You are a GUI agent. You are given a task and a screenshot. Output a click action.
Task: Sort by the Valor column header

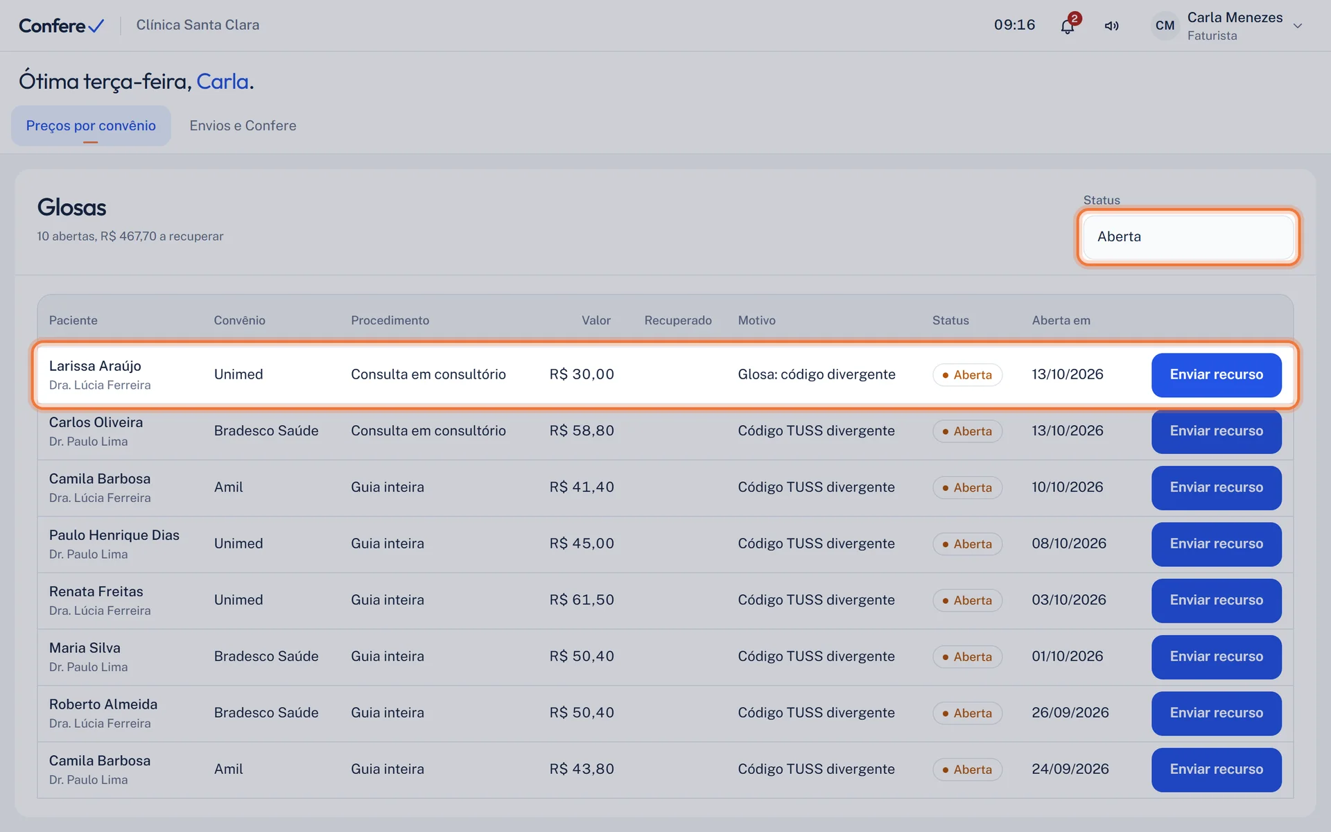tap(595, 320)
